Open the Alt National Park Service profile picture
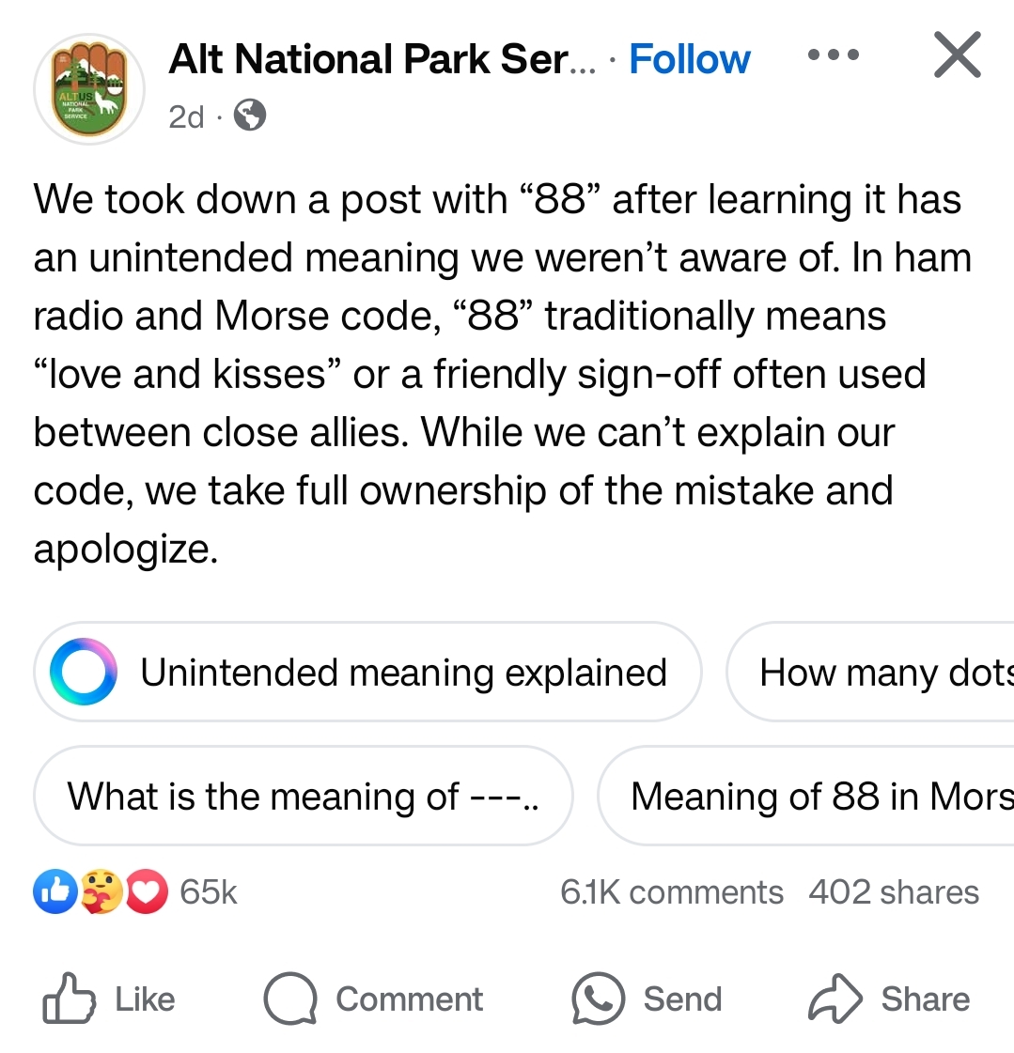The image size is (1014, 1053). pyautogui.click(x=89, y=88)
